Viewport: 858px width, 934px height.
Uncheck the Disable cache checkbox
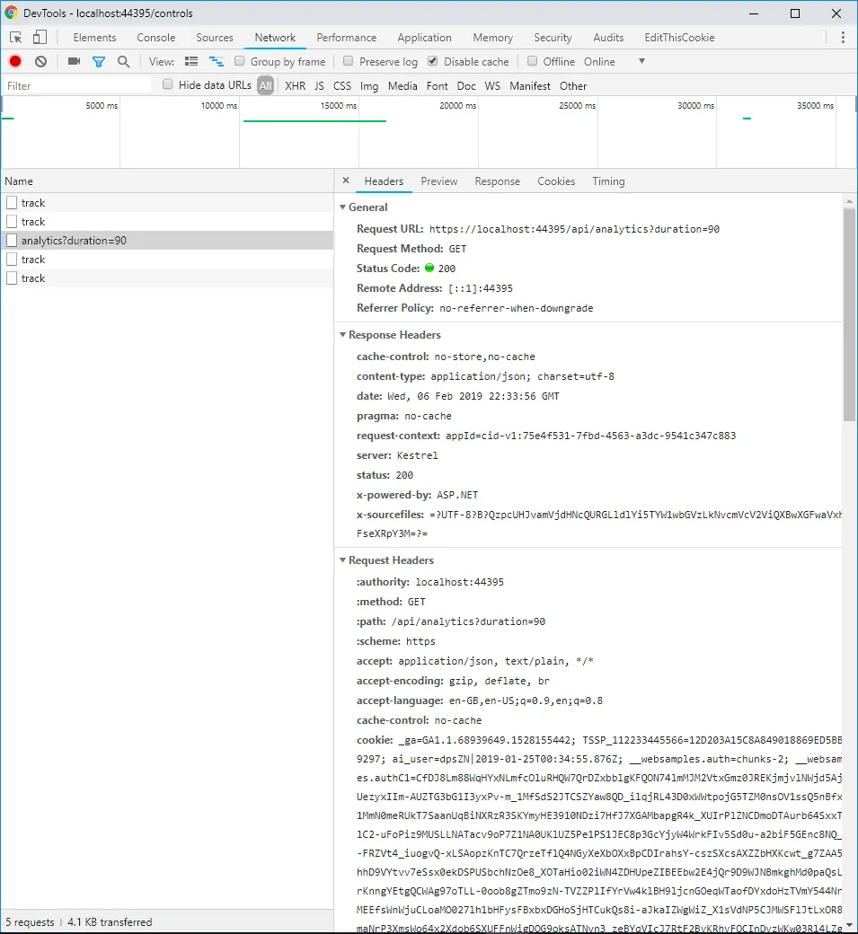tap(433, 61)
